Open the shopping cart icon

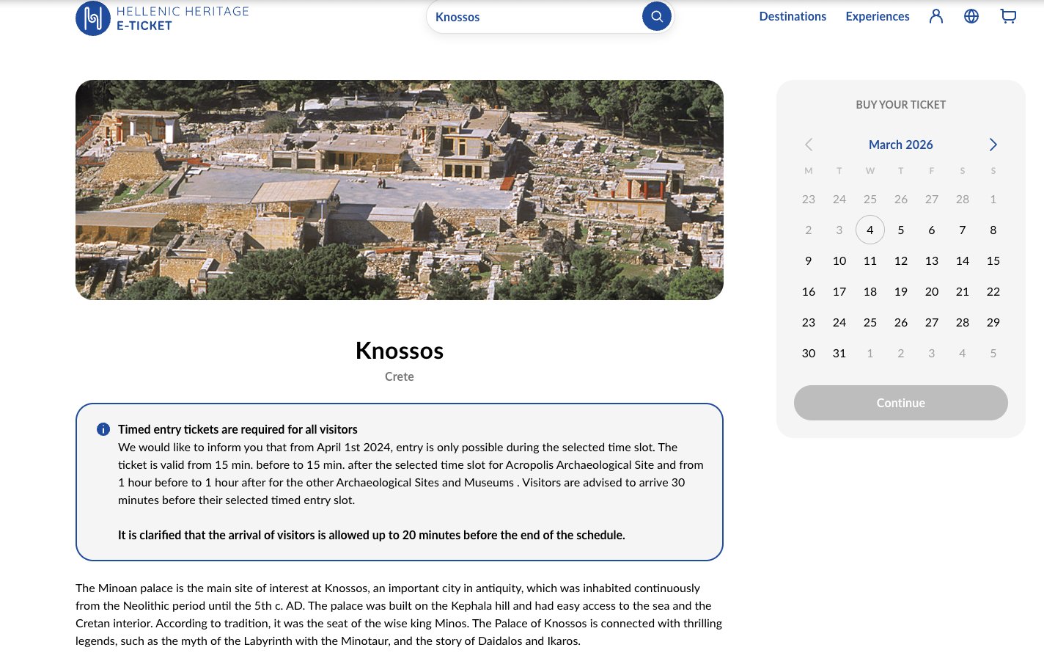tap(1008, 16)
